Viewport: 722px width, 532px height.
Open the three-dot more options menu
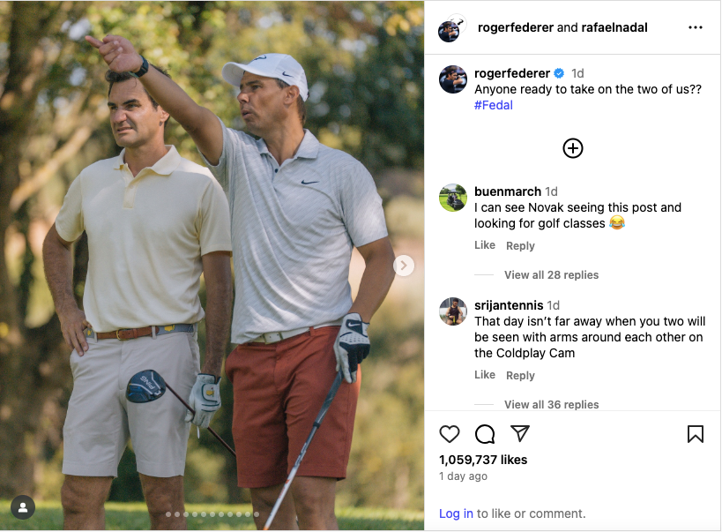point(696,27)
